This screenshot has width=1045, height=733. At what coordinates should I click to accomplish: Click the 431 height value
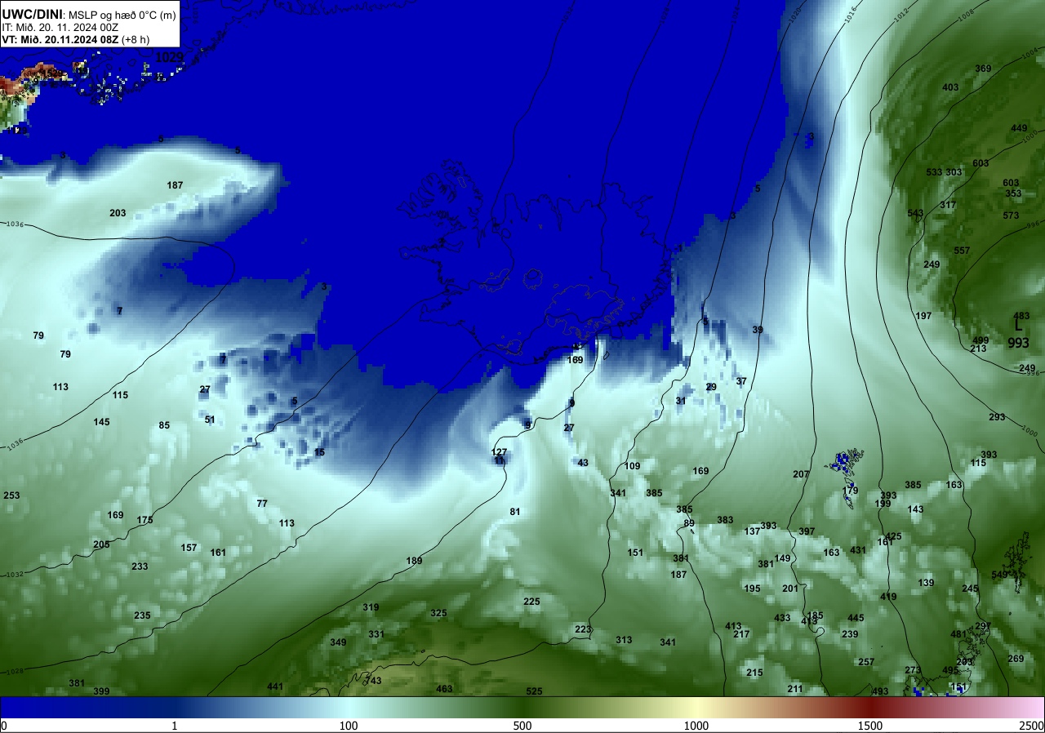tap(858, 550)
